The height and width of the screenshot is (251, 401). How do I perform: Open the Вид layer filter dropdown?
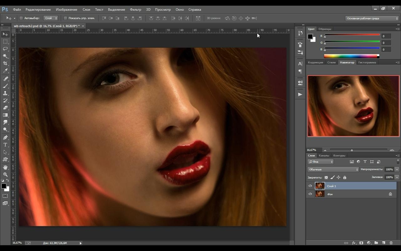coord(320,162)
